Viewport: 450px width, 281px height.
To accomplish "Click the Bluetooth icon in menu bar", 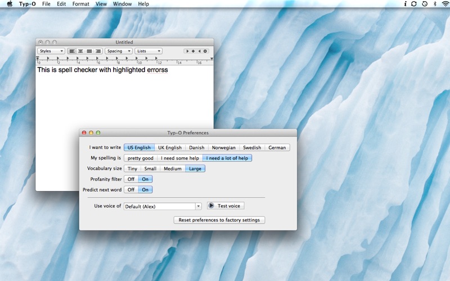I will [434, 4].
